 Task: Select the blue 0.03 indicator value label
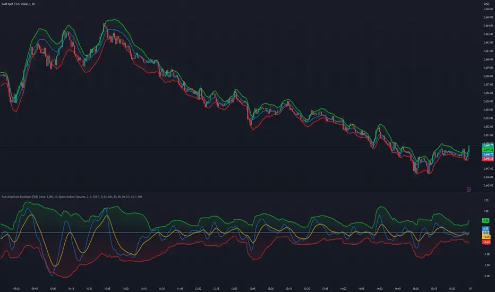487,228
